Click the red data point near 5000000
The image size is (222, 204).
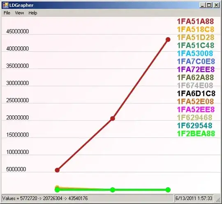[57, 170]
